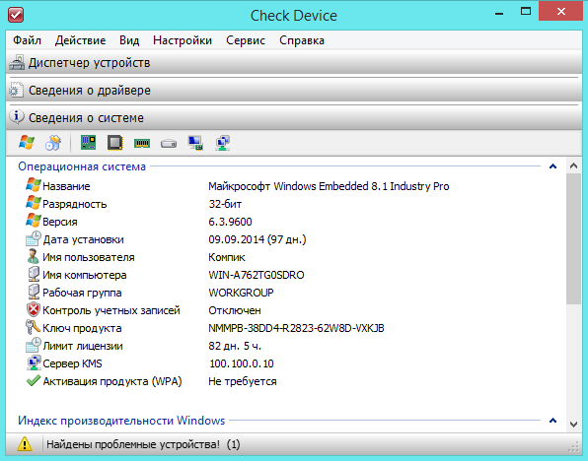
Task: Select computer name WIN-A762TG0SDRO
Action: (x=257, y=275)
